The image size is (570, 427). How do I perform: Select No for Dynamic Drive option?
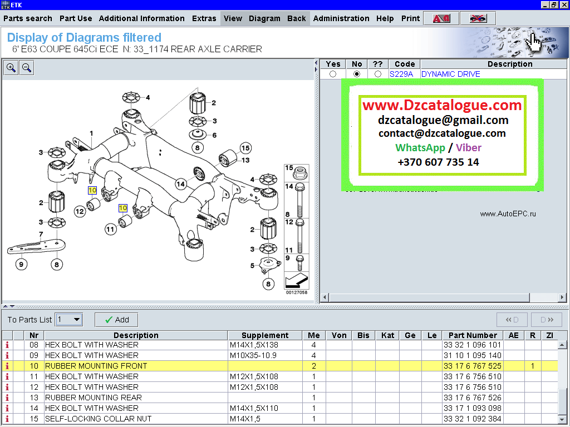(x=357, y=74)
